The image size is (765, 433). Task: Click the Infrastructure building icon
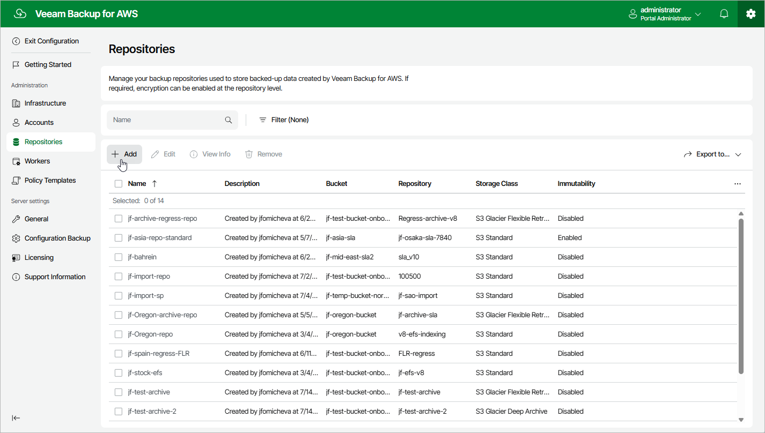point(16,103)
